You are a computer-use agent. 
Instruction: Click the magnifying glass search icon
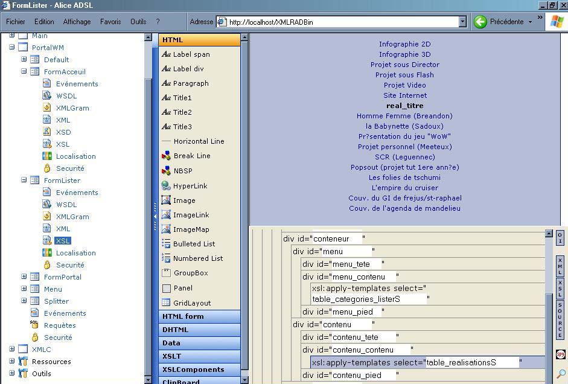click(560, 374)
